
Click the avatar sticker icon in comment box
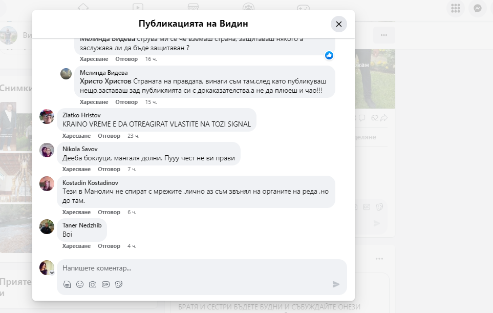[67, 284]
